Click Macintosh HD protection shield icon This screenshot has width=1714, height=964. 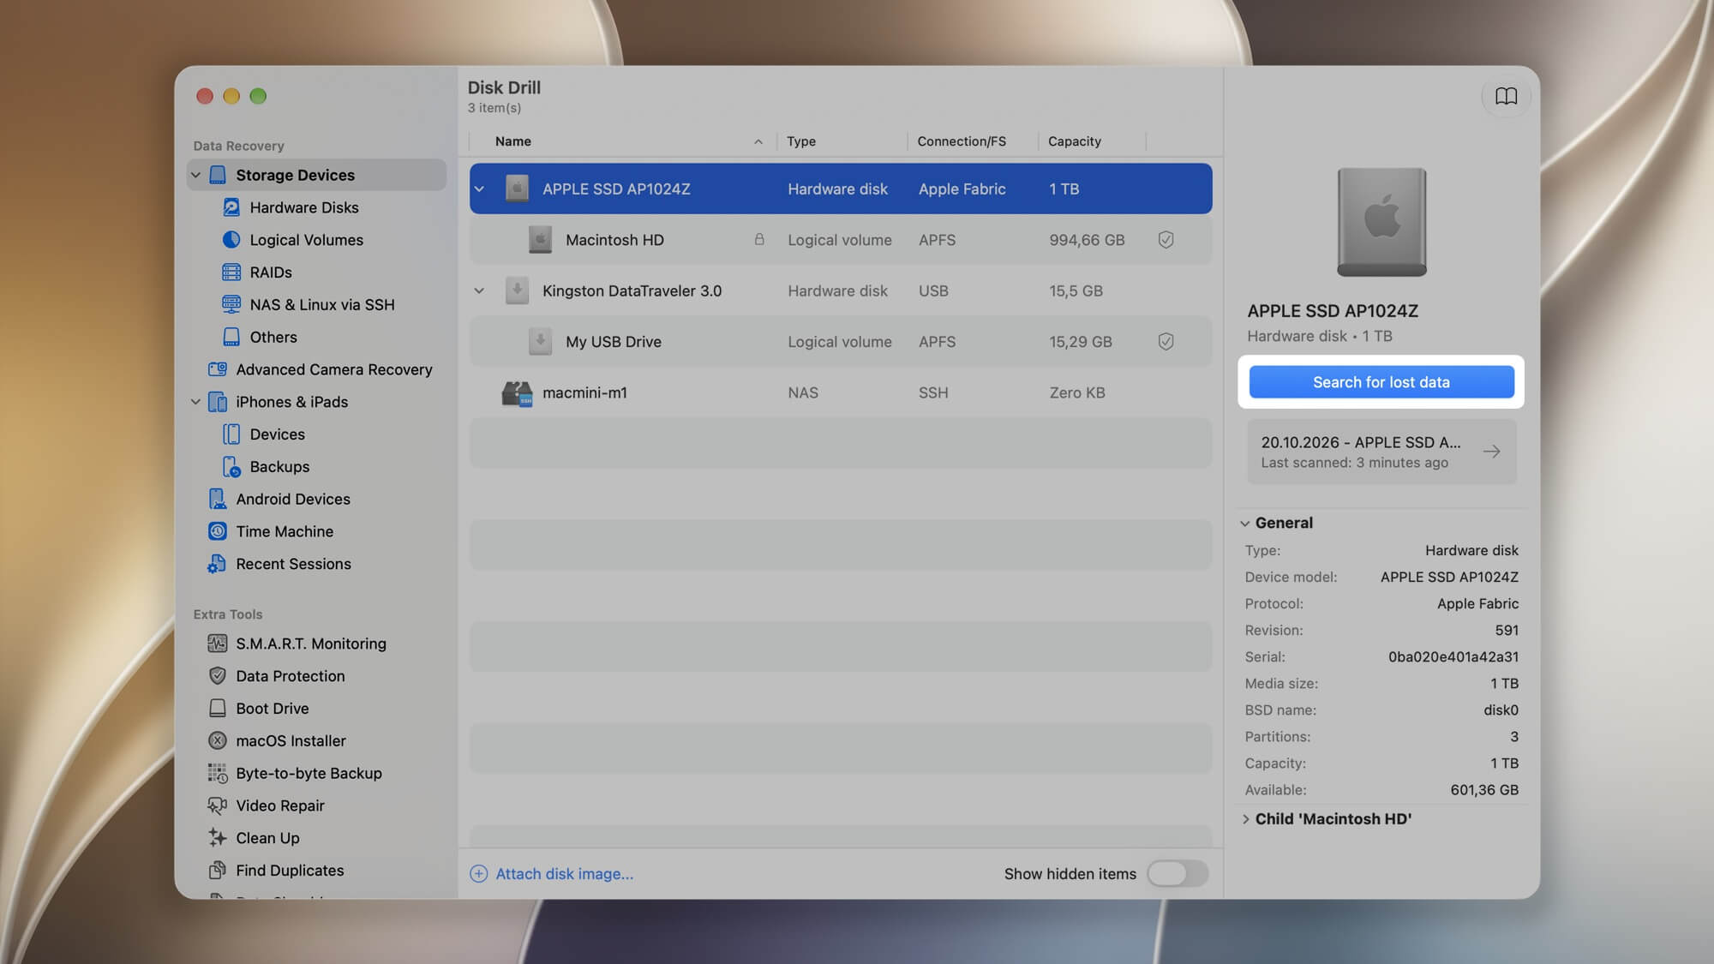(x=1166, y=240)
